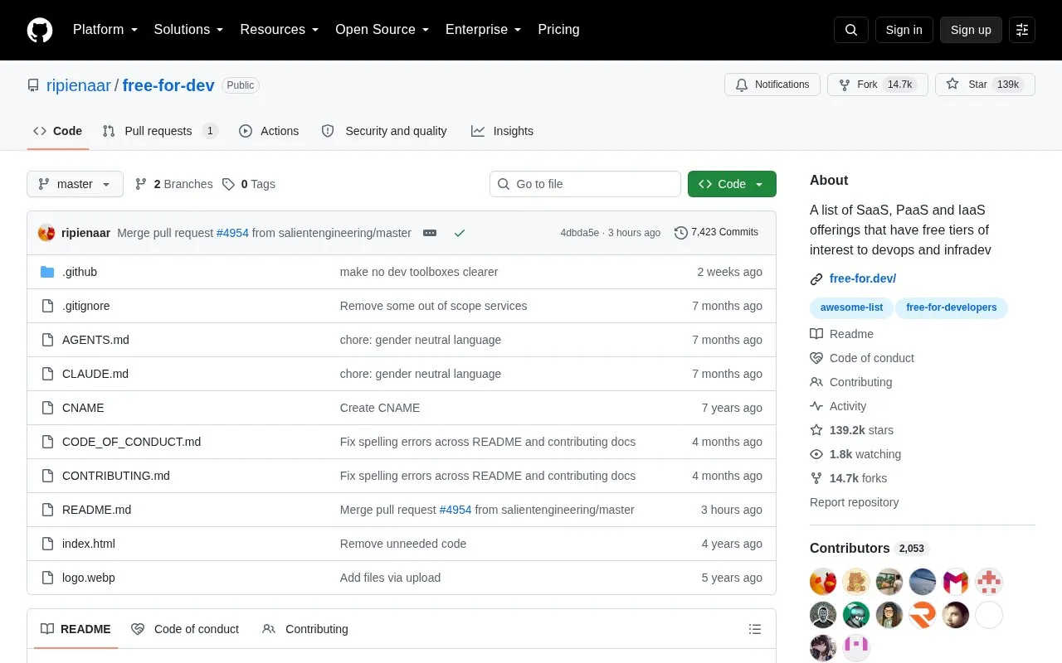Image resolution: width=1062 pixels, height=663 pixels.
Task: Click the Sign up button
Action: tap(971, 30)
